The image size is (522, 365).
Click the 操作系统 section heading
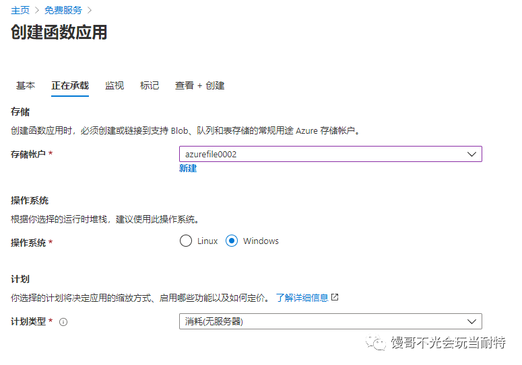[x=30, y=200]
